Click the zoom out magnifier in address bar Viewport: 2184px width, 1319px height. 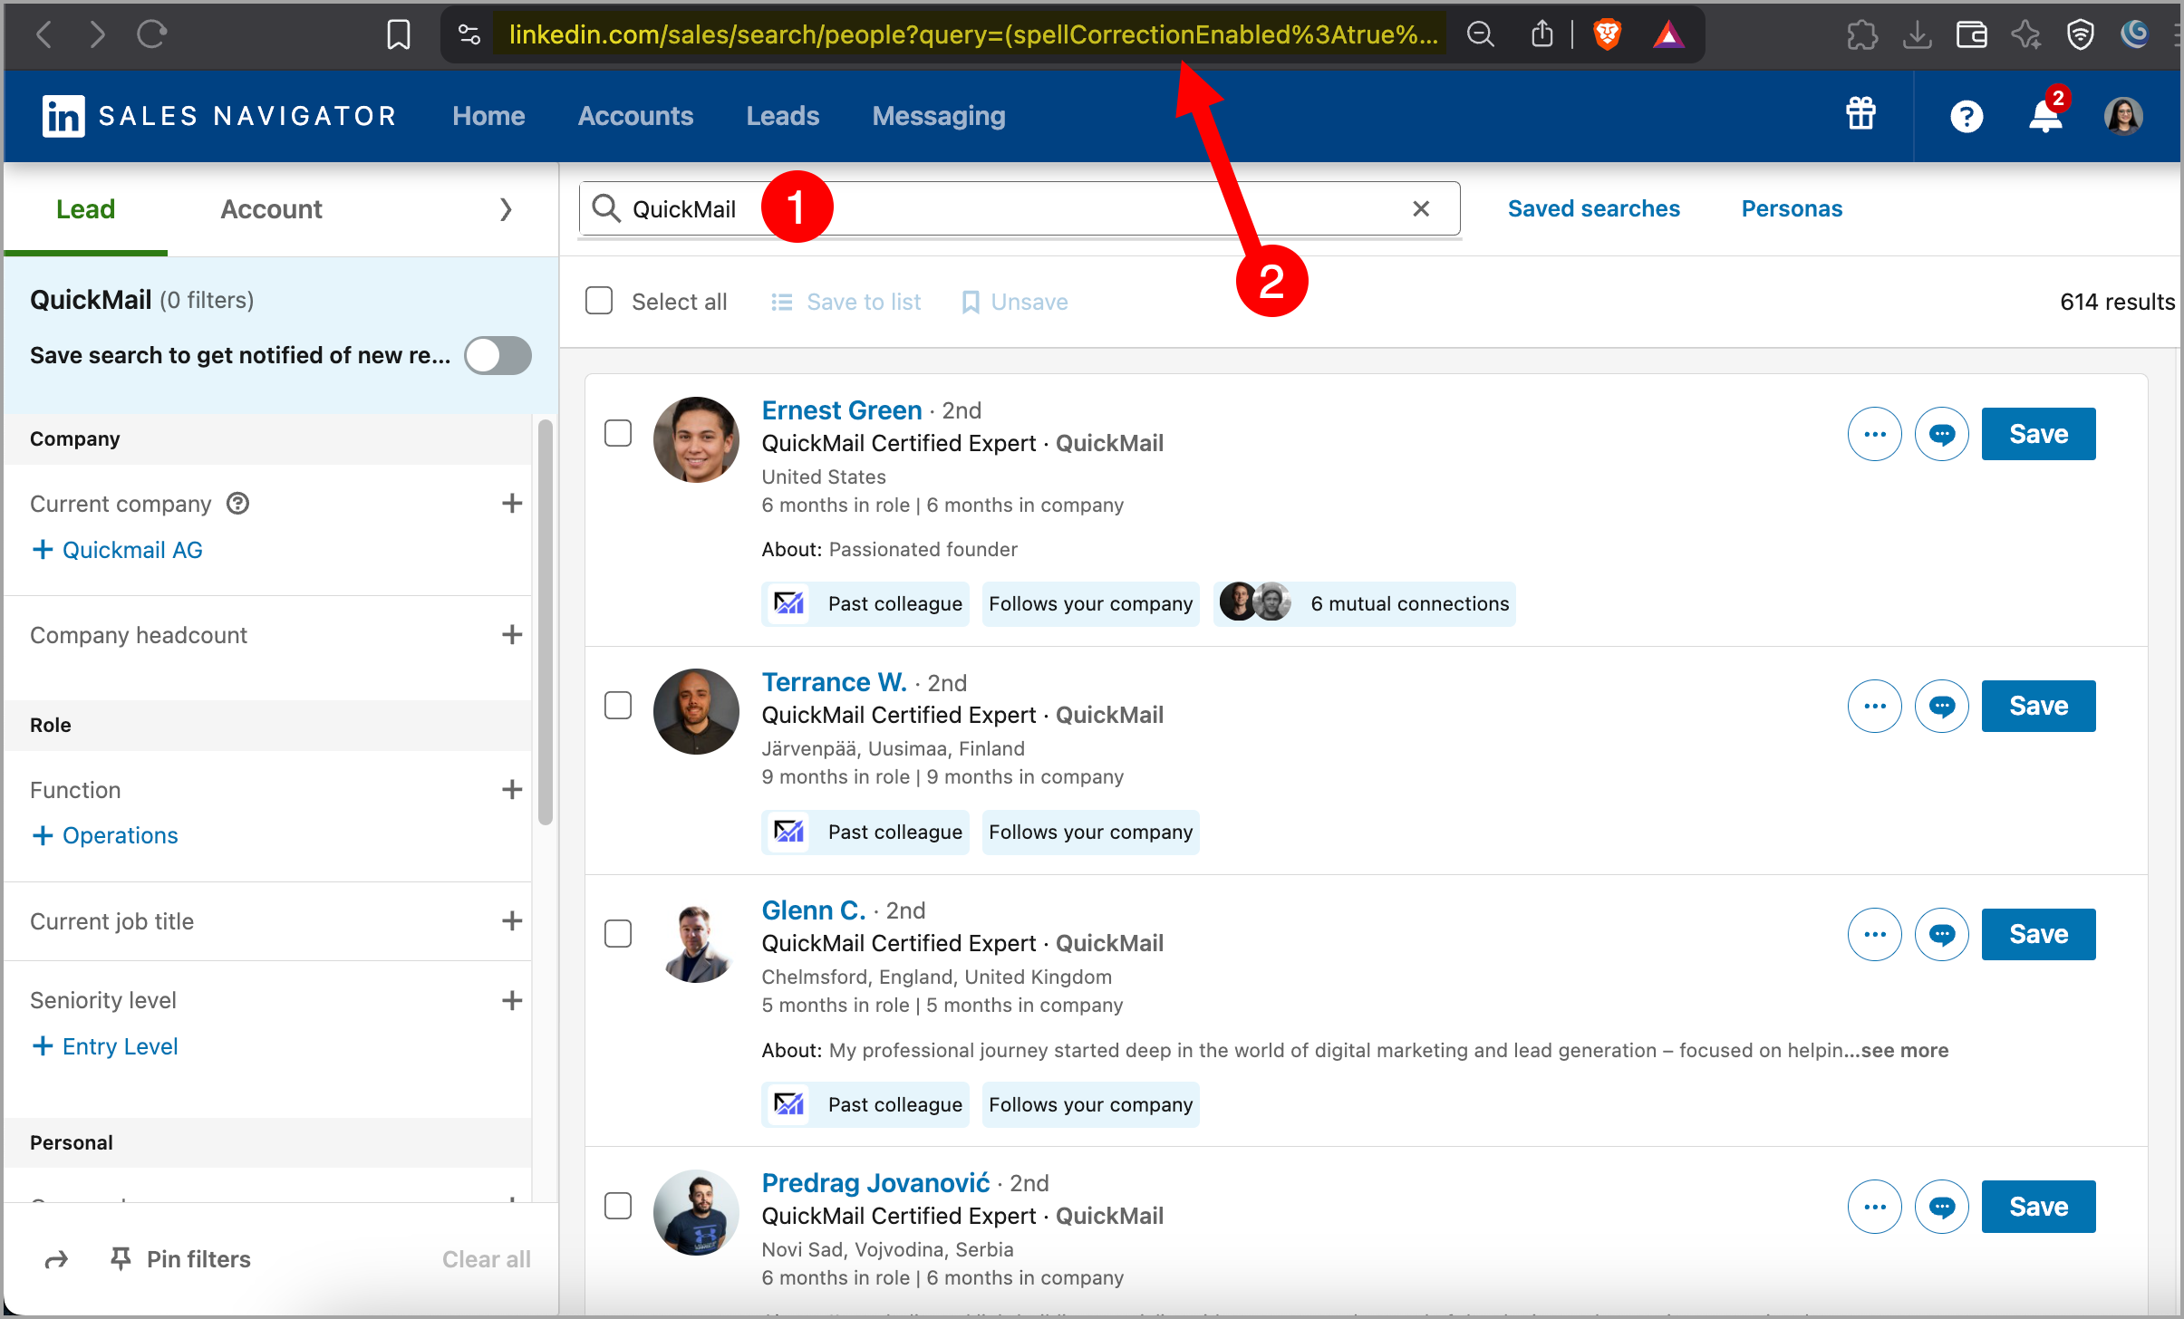pyautogui.click(x=1481, y=34)
